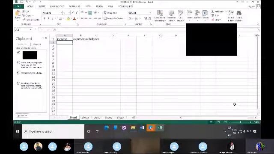Switch to Page Break Preview in status bar
The height and width of the screenshot is (154, 274).
coord(225,122)
